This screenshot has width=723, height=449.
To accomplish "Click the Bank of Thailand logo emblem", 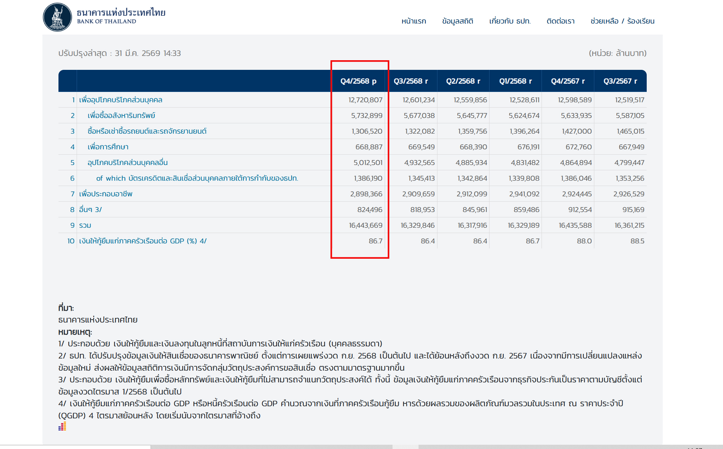I will click(x=57, y=17).
